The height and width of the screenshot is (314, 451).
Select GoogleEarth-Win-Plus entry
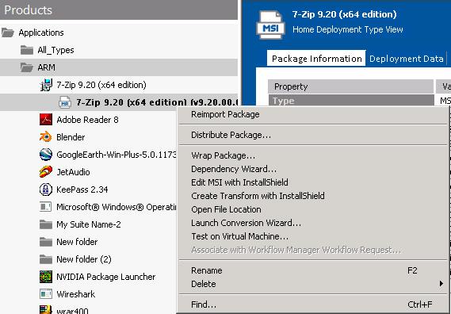(x=117, y=155)
